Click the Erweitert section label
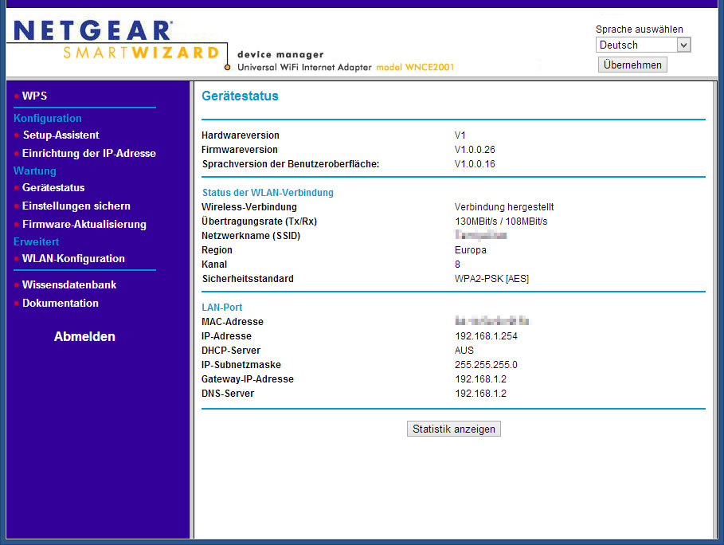Image resolution: width=724 pixels, height=545 pixels. coord(37,241)
